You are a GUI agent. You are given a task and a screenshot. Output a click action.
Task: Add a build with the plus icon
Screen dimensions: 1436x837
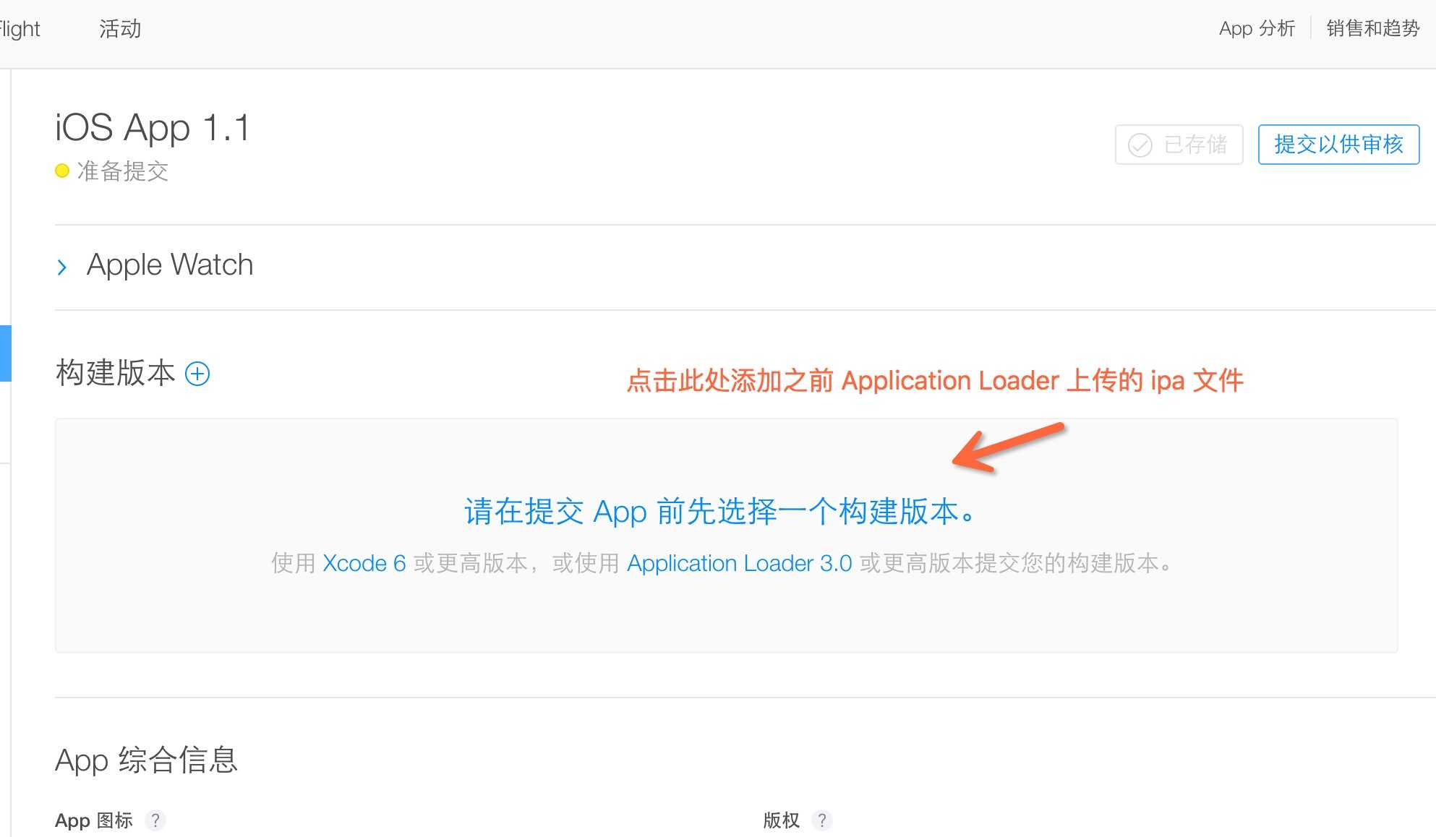click(x=197, y=374)
